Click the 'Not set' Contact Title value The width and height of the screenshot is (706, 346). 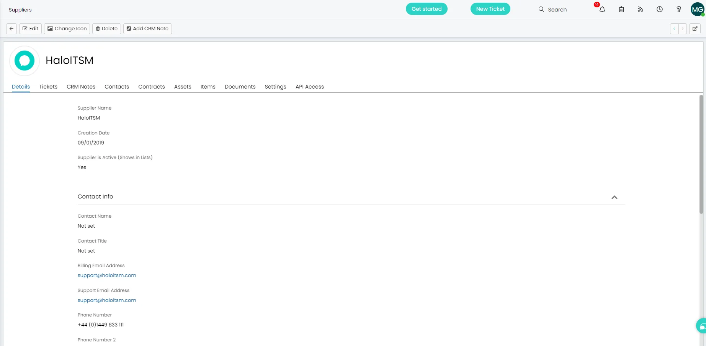[86, 251]
